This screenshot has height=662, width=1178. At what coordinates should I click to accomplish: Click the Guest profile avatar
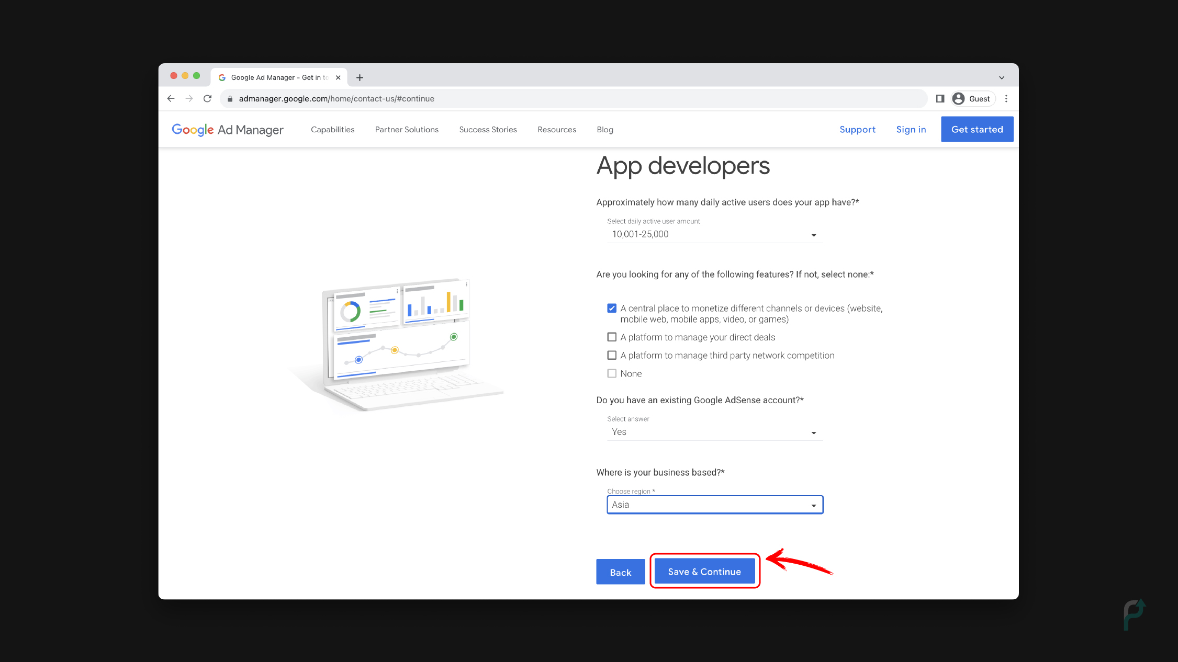pyautogui.click(x=958, y=98)
